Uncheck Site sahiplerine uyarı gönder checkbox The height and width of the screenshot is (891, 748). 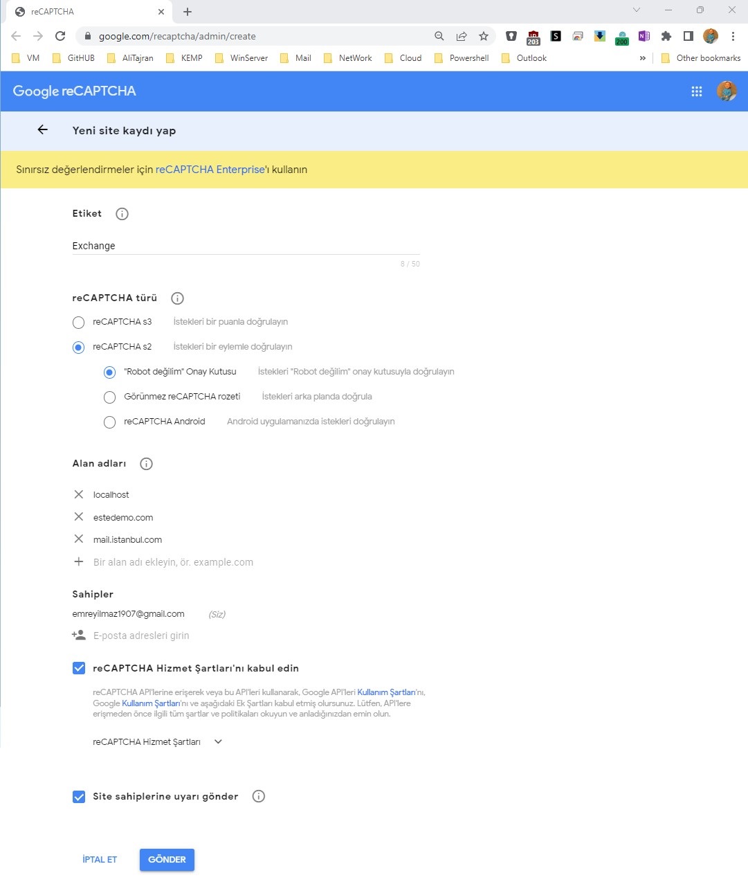pyautogui.click(x=79, y=797)
